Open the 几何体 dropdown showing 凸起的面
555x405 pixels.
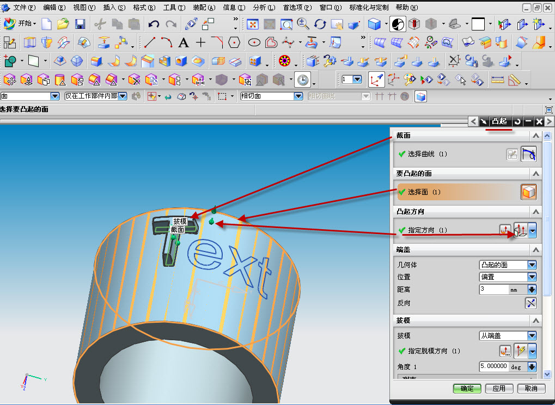click(508, 265)
